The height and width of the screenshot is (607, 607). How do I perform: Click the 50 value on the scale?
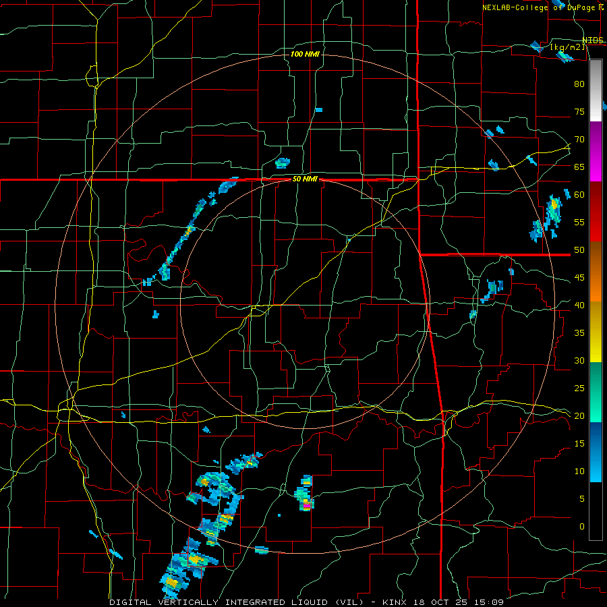pos(579,250)
